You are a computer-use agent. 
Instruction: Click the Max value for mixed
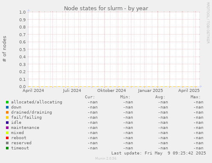pos(198,133)
